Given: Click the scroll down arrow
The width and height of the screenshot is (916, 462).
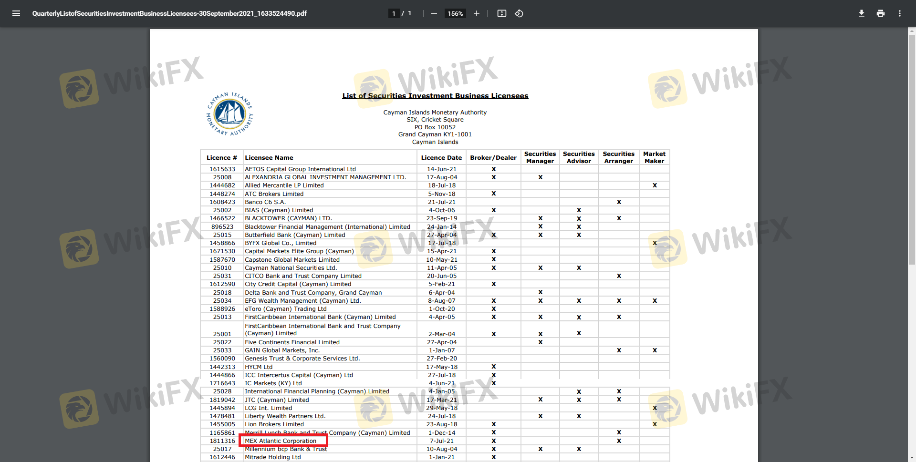Looking at the screenshot, I should [x=912, y=458].
